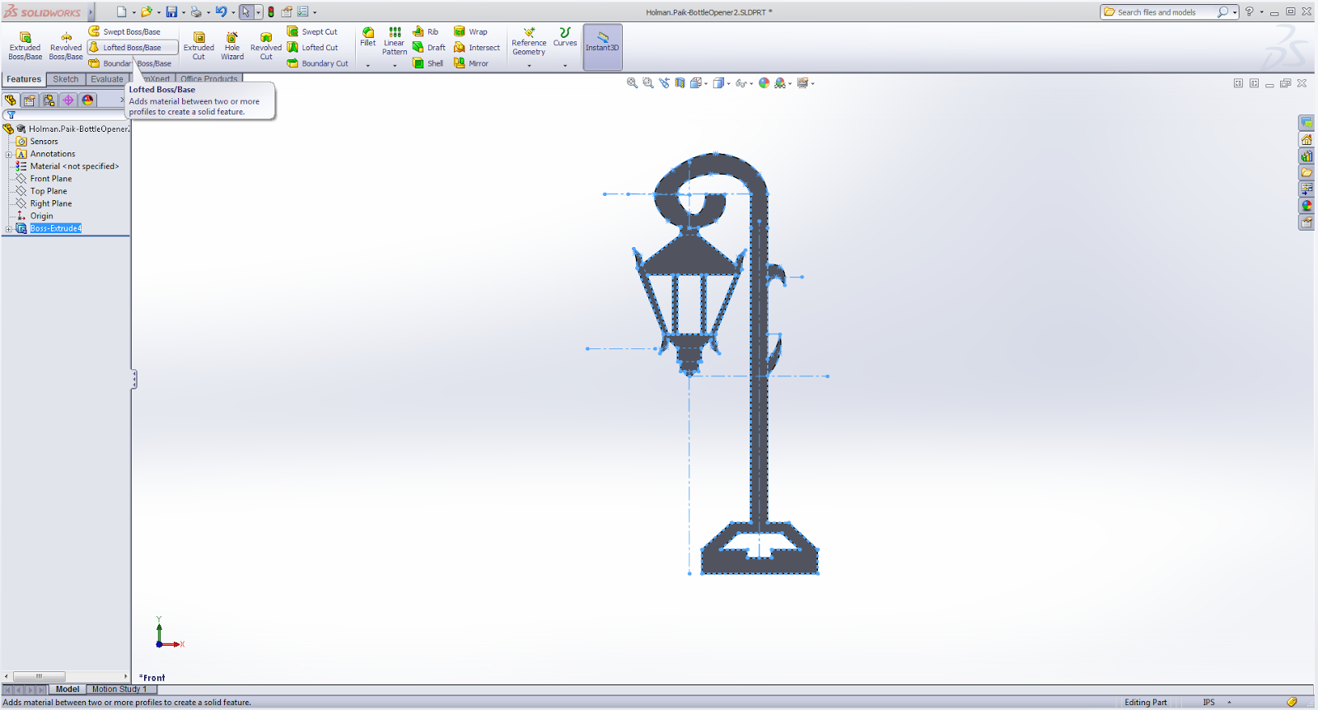Click the Open file button
This screenshot has width=1318, height=710.
click(147, 12)
